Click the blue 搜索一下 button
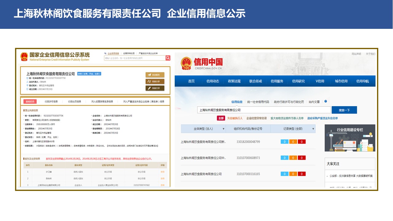The height and width of the screenshot is (221, 393). [344, 110]
